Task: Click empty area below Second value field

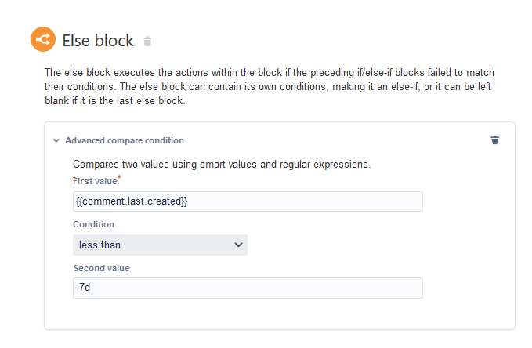Action: 248,314
